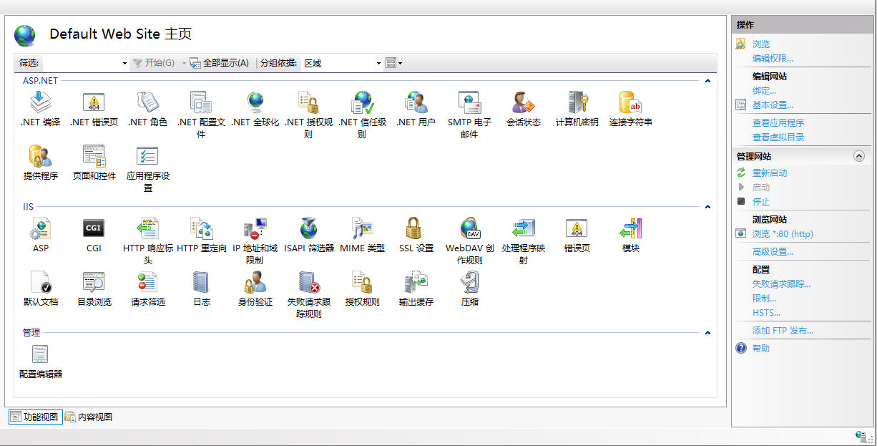
Task: Click 停止 to stop website
Action: coord(761,202)
